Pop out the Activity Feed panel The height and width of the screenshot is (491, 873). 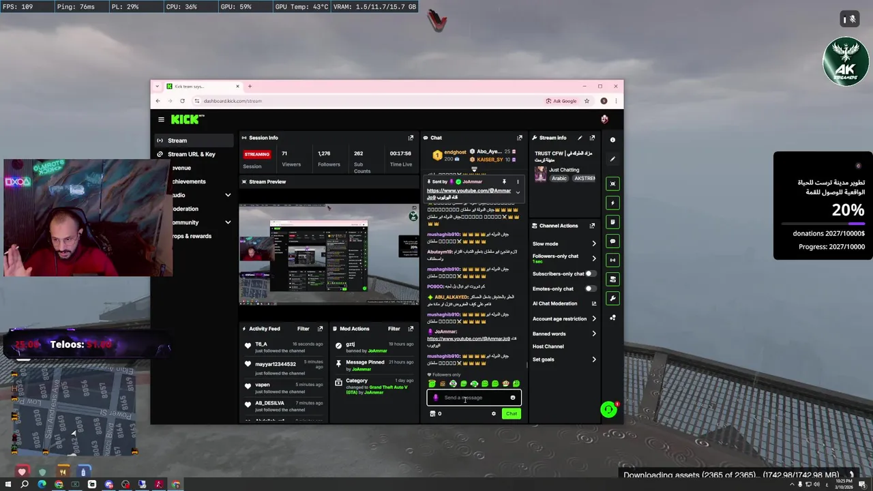320,329
